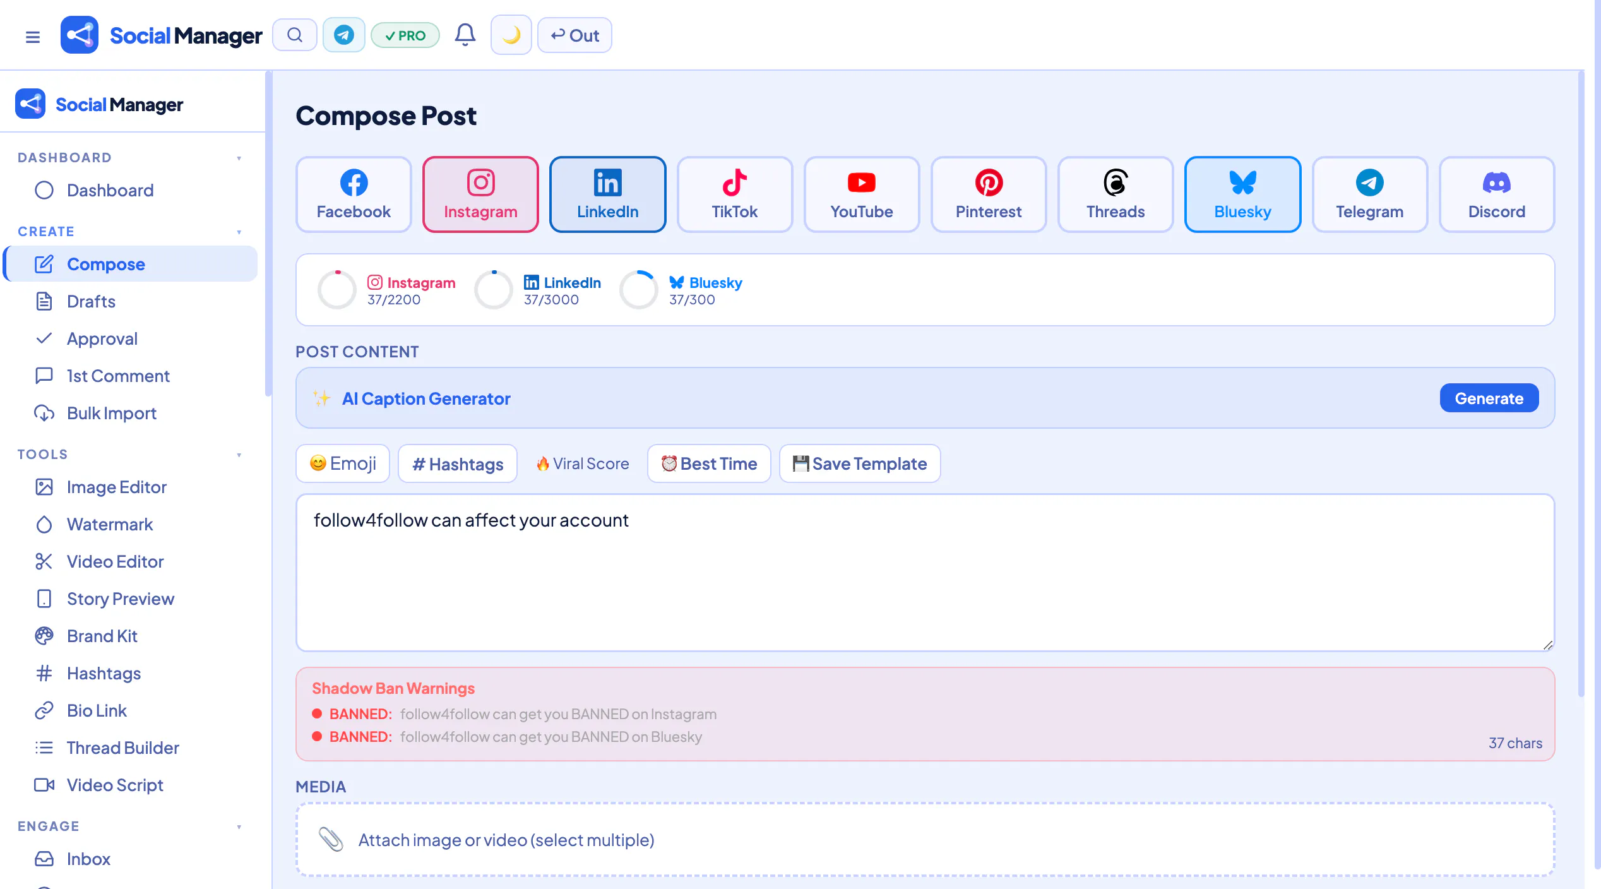The image size is (1601, 889).
Task: Click the text area resize handle
Action: point(1548,645)
